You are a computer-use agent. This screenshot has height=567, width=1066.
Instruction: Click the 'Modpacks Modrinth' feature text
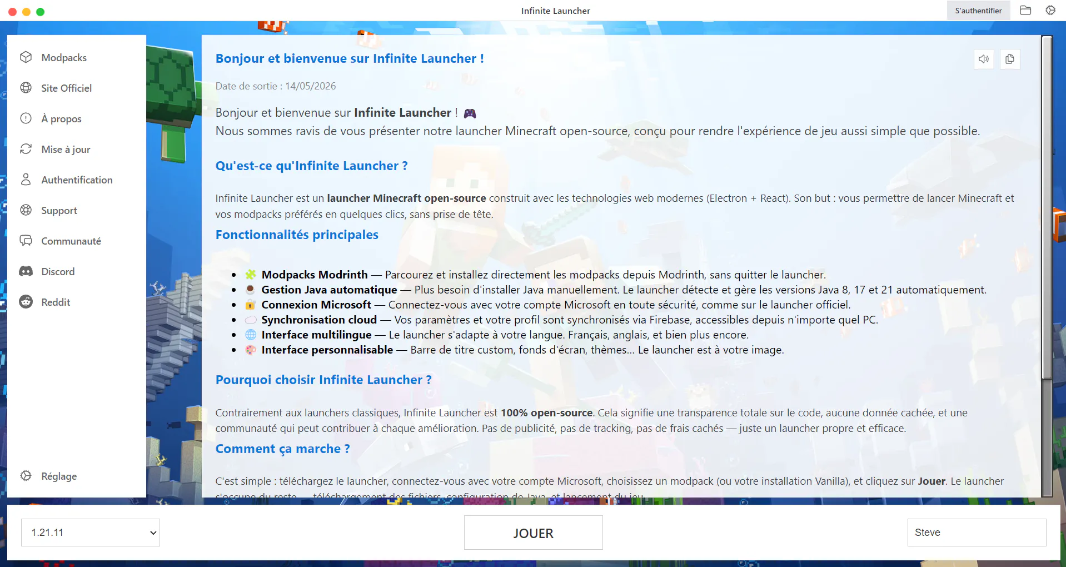click(x=315, y=275)
